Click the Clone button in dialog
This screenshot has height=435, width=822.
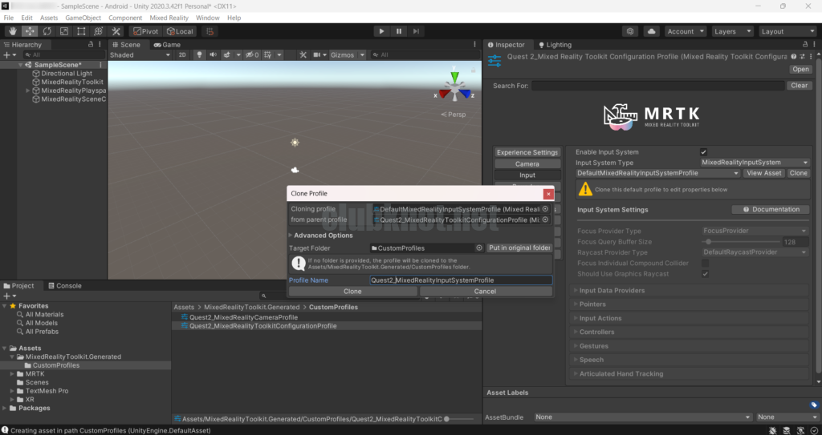tap(352, 292)
